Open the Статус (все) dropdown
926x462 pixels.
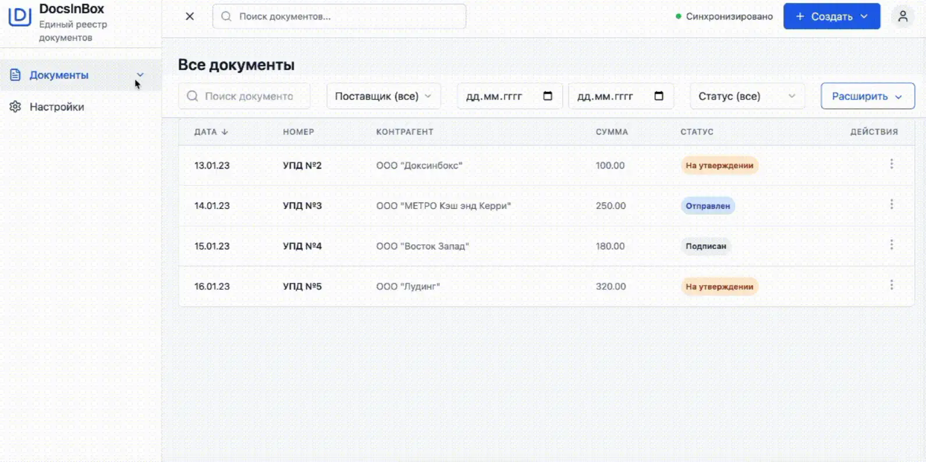[747, 96]
